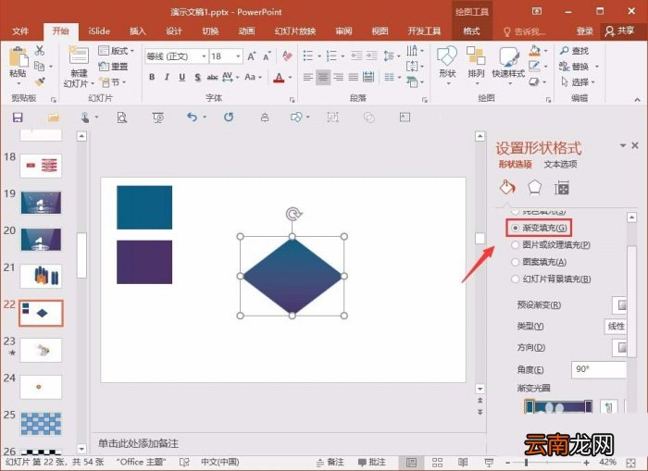
Task: Open font color dropdown arrow
Action: coord(290,77)
